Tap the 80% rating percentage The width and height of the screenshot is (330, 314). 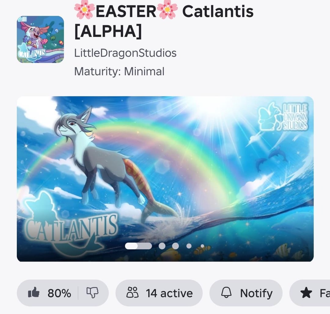point(59,293)
